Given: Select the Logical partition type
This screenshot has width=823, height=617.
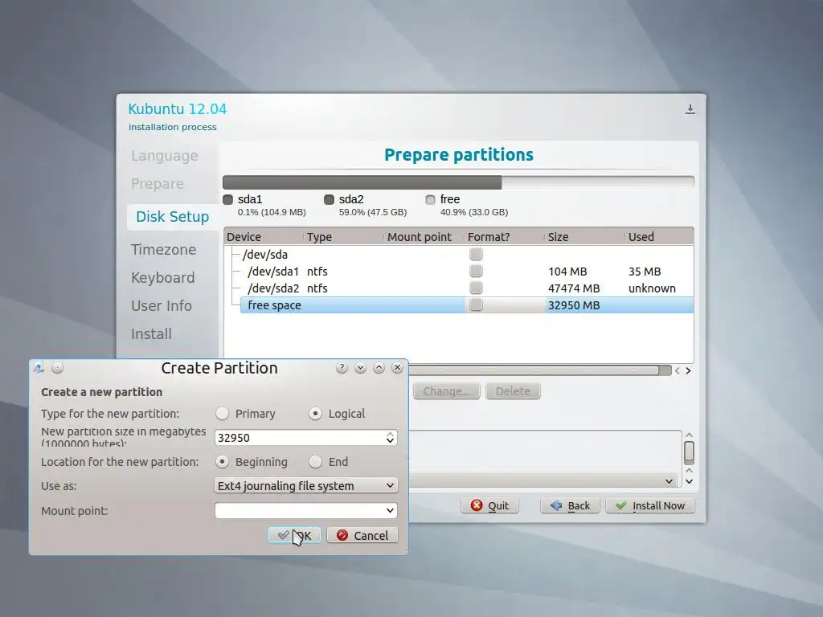Looking at the screenshot, I should pos(315,414).
